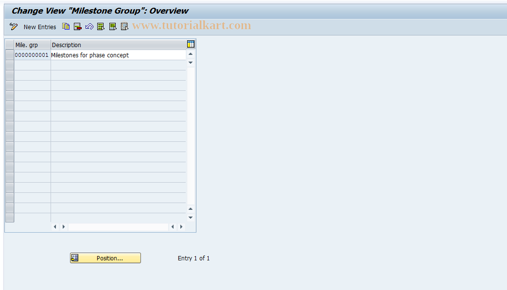507x290 pixels.
Task: Click the New Entries button
Action: coord(40,27)
